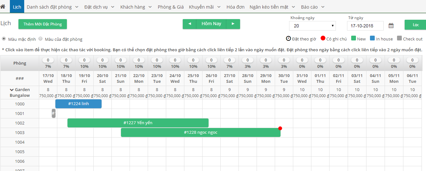Screen dimensions: 426x171
Task: Select the 'Màu mặc định' radio option
Action: [x=4, y=39]
